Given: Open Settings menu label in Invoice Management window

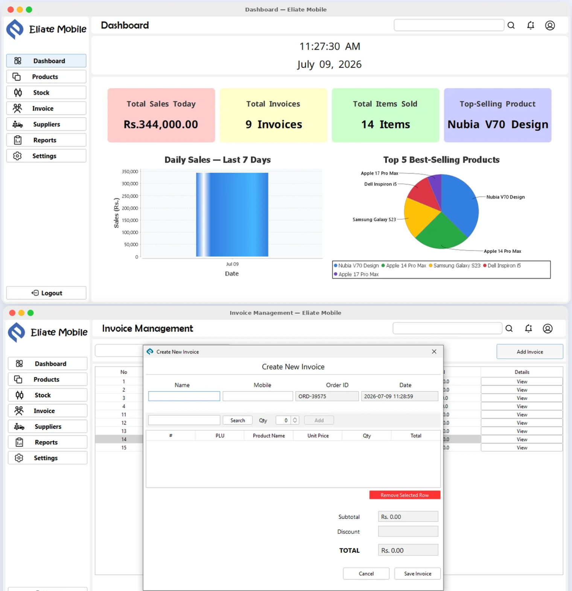Looking at the screenshot, I should [x=46, y=458].
